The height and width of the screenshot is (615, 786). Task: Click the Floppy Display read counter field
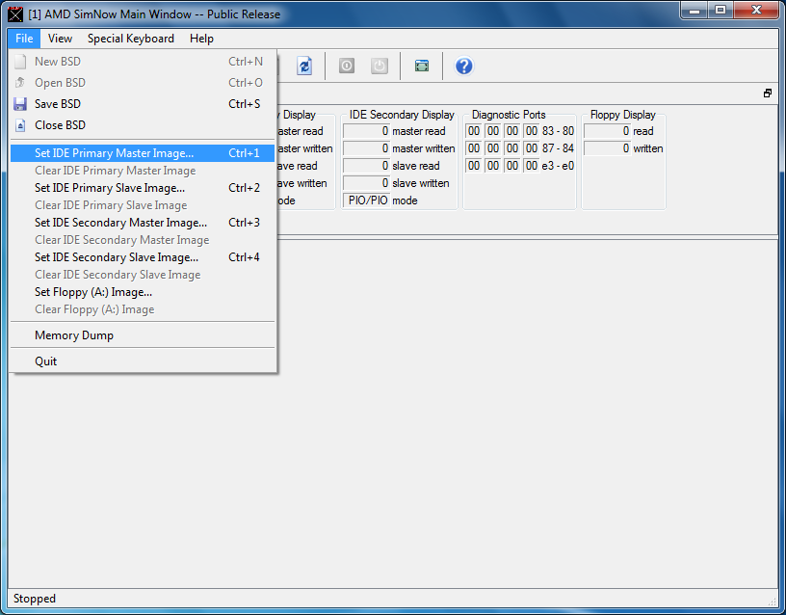[607, 131]
